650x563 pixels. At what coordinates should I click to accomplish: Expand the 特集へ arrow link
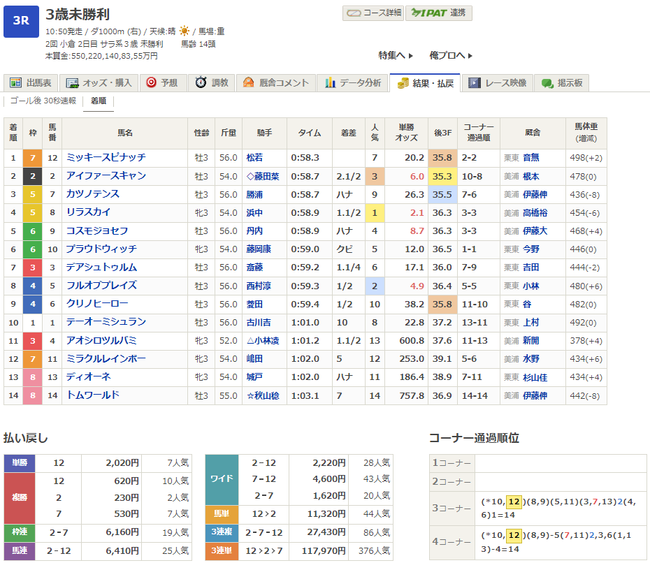tap(396, 55)
